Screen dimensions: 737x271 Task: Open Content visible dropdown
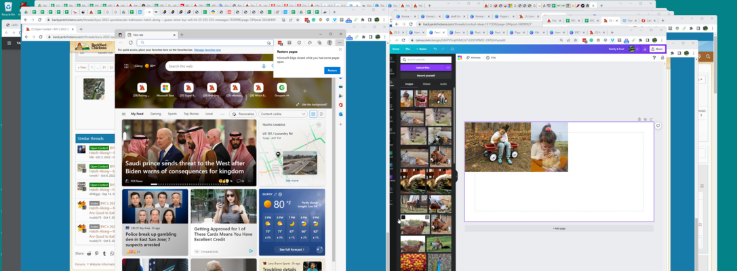coord(282,114)
